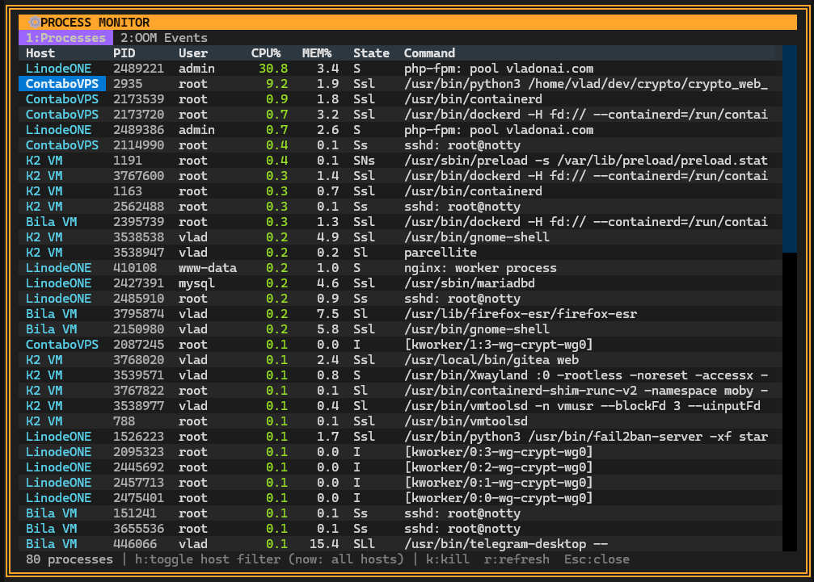This screenshot has height=582, width=814.
Task: Select the mariadbd process owned by mysql
Action: (x=323, y=283)
